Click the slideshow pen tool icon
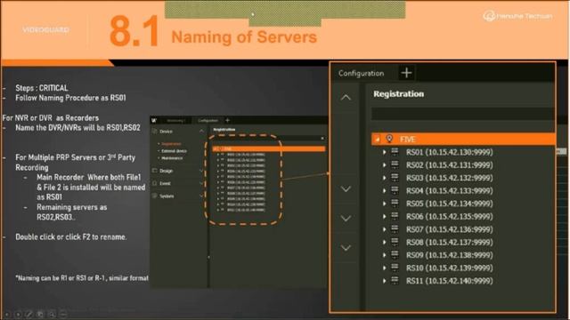 [x=29, y=314]
